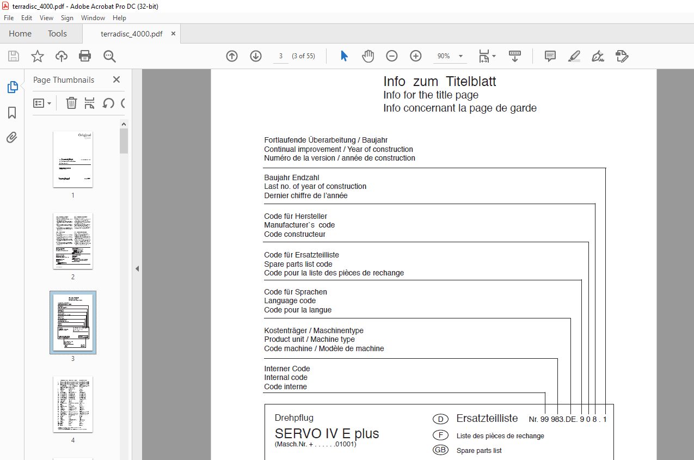The width and height of the screenshot is (694, 460).
Task: Close the Page Thumbnails panel
Action: pos(116,79)
